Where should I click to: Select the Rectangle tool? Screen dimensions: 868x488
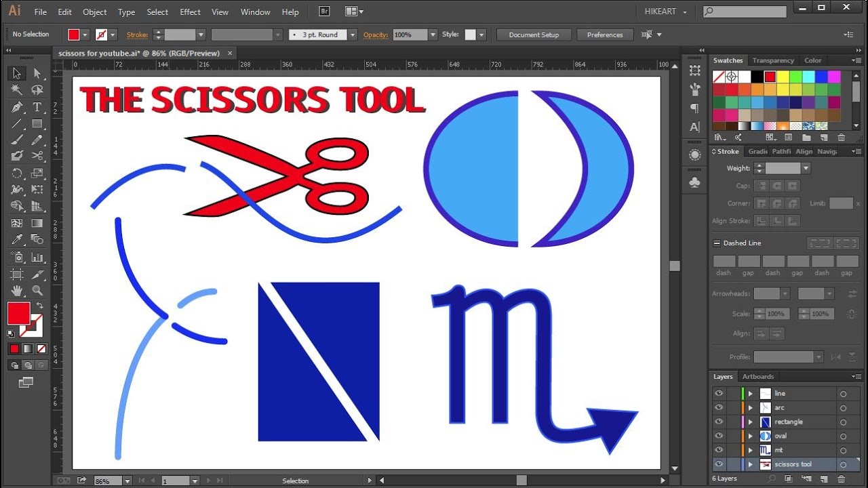(37, 123)
